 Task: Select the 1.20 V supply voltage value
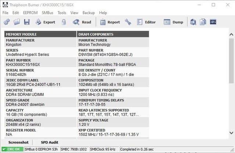[84, 124]
